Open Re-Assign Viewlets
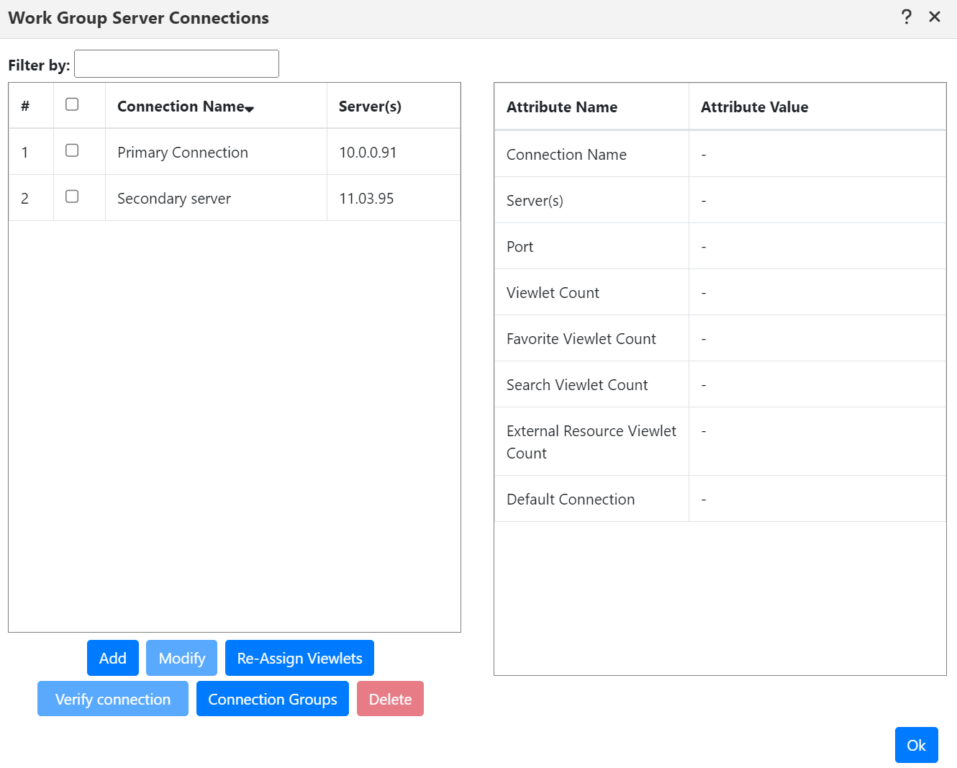Screen dimensions: 957x768 click(x=299, y=658)
